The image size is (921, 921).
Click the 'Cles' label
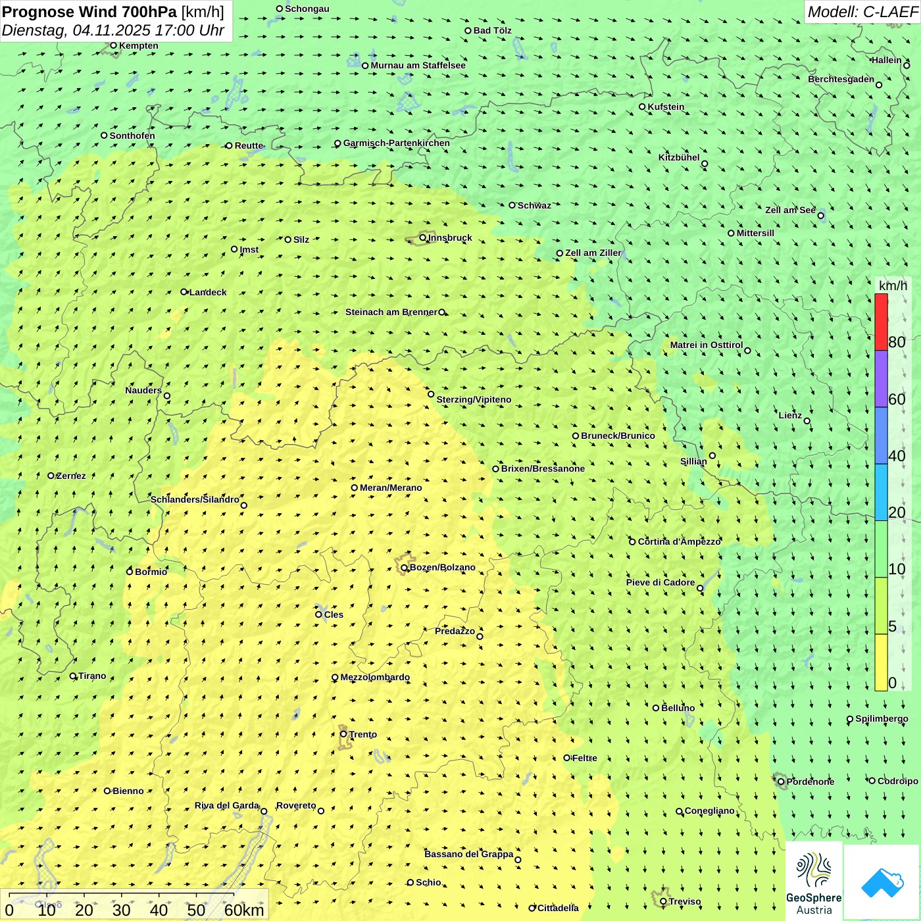(334, 614)
